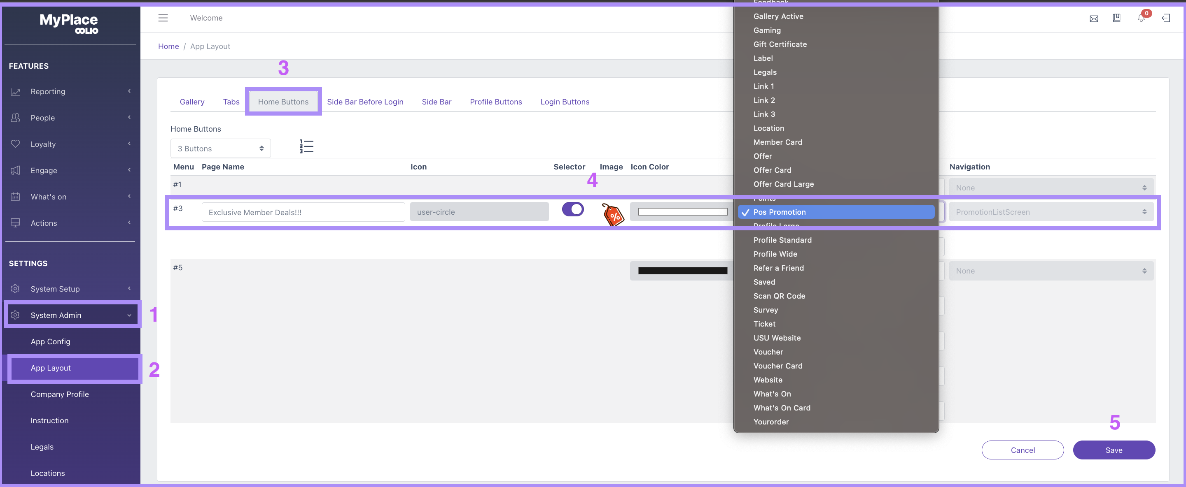The width and height of the screenshot is (1186, 487).
Task: Expand the Loyalty menu
Action: [129, 144]
